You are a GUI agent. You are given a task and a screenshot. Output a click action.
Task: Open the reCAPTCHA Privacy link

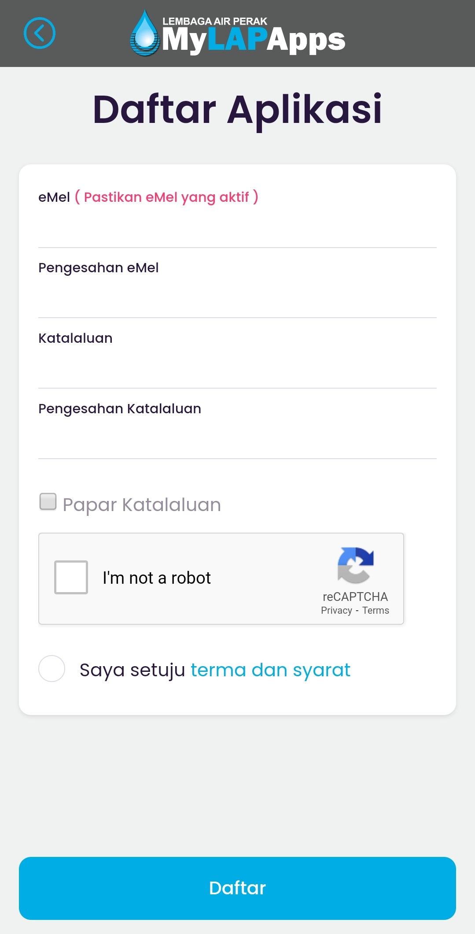pyautogui.click(x=336, y=611)
